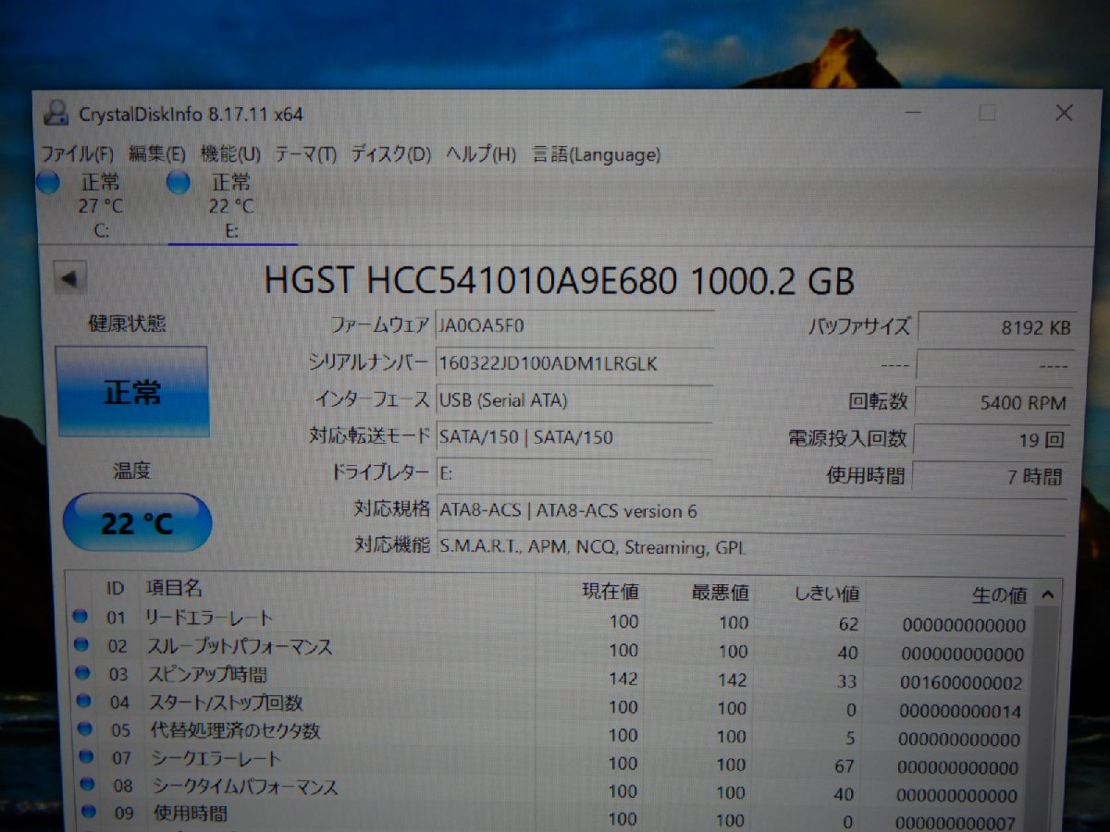The width and height of the screenshot is (1110, 832).
Task: Open the 編集(E) menu
Action: [x=157, y=154]
